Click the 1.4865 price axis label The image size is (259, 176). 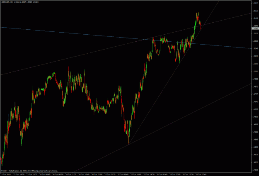(x=255, y=140)
